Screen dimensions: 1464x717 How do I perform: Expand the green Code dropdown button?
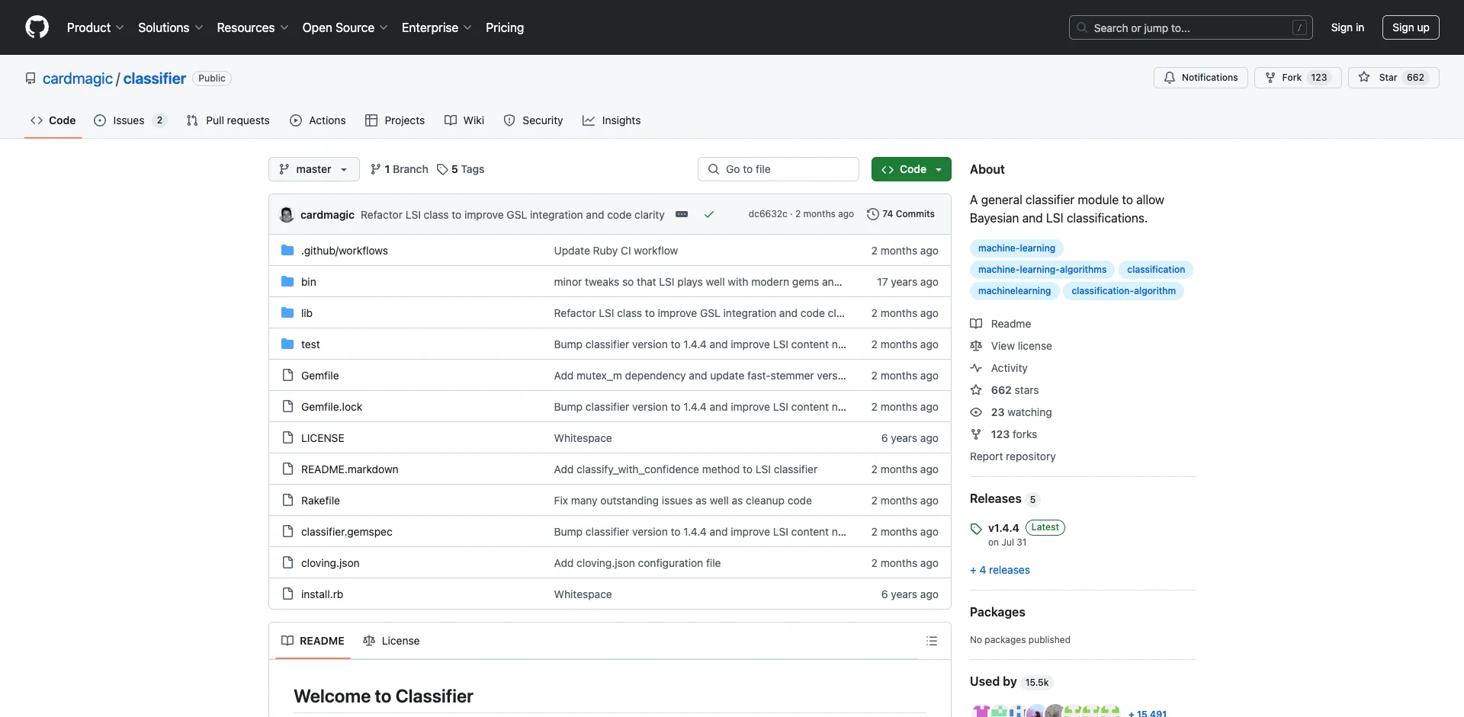tap(911, 169)
